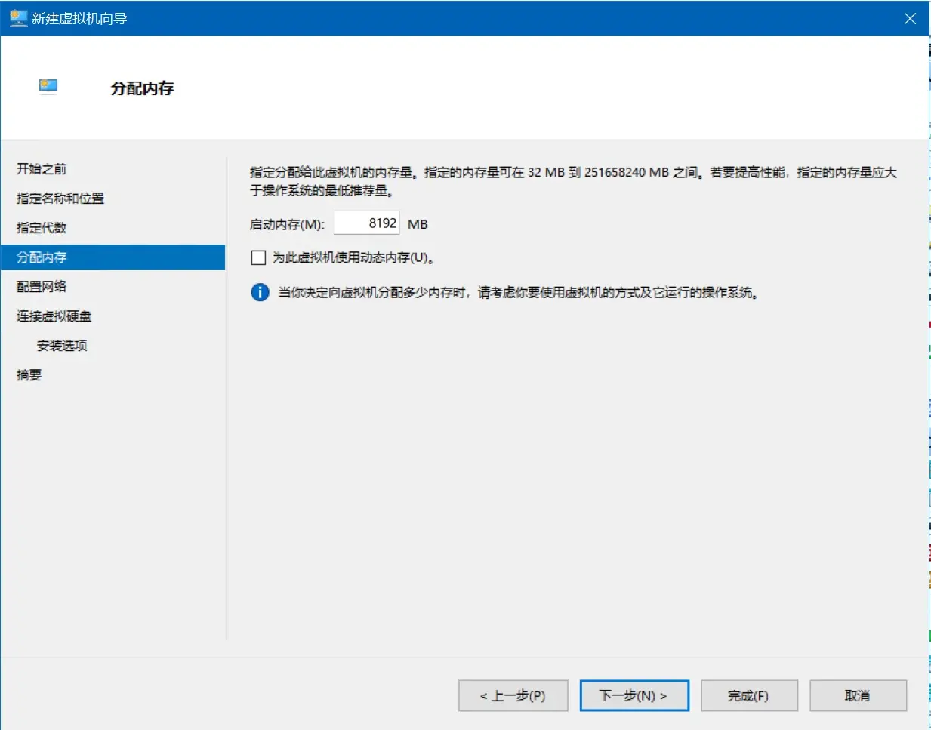Viewport: 931px width, 730px height.
Task: Open the 连接虚拟硬盘 step
Action: (x=54, y=316)
